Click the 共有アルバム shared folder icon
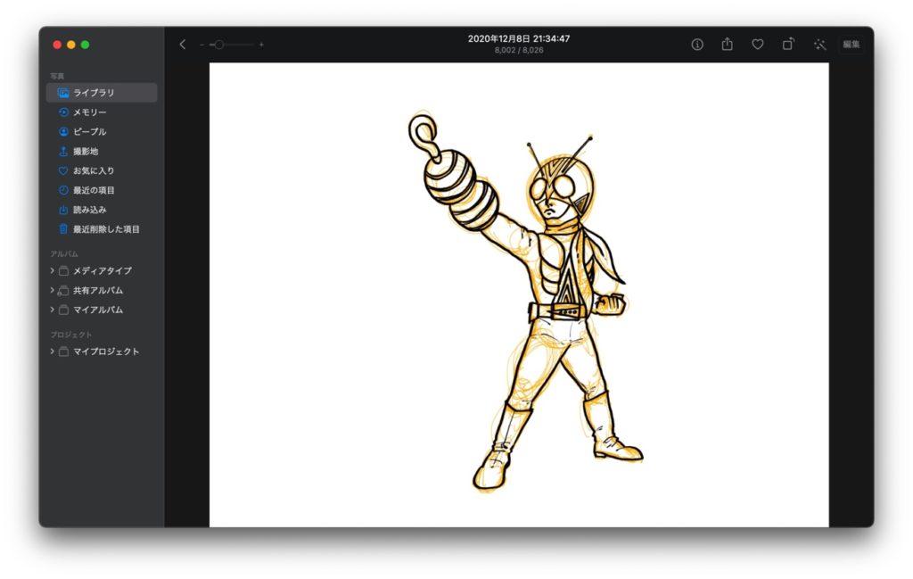 coord(63,290)
